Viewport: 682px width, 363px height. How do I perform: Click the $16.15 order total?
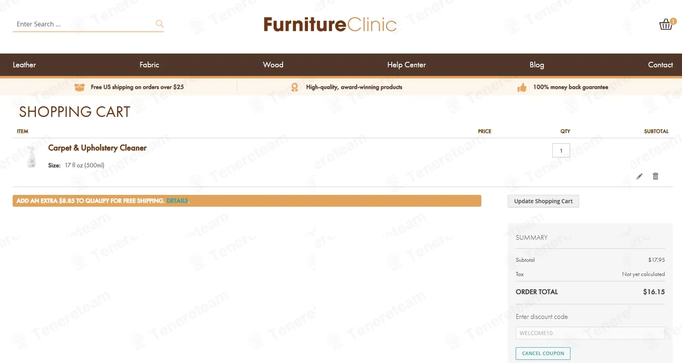pos(654,292)
